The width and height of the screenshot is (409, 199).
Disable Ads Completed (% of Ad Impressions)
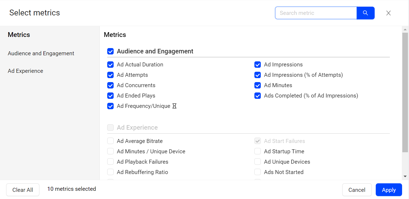coord(257,96)
